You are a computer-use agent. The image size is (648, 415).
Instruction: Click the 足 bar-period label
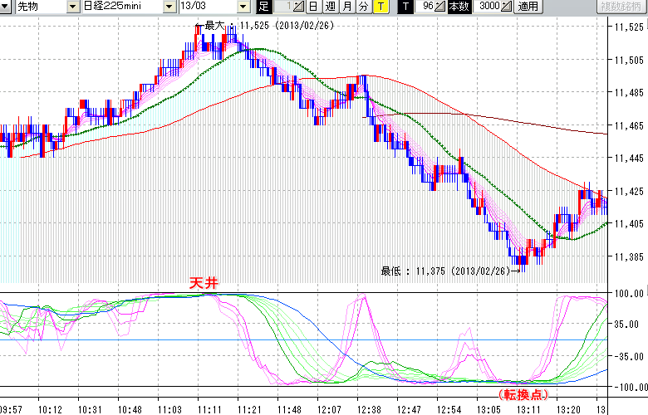point(262,7)
